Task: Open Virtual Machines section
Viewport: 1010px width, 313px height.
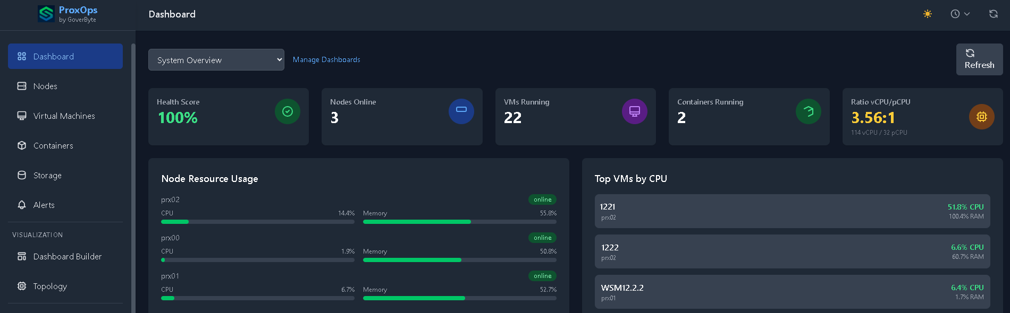Action: tap(64, 116)
